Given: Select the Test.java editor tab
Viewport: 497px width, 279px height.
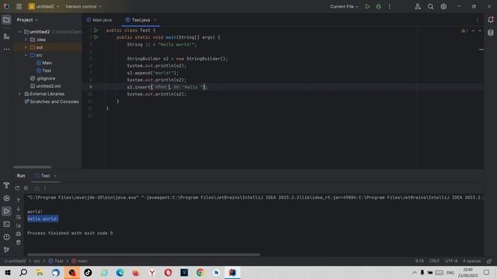Looking at the screenshot, I should tap(138, 20).
